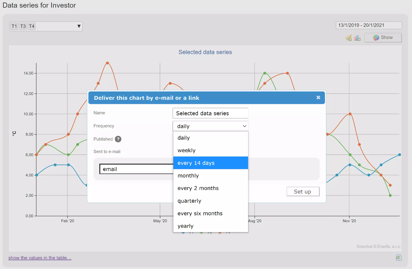Click the bell alert icon
The height and width of the screenshot is (269, 412).
point(349,38)
